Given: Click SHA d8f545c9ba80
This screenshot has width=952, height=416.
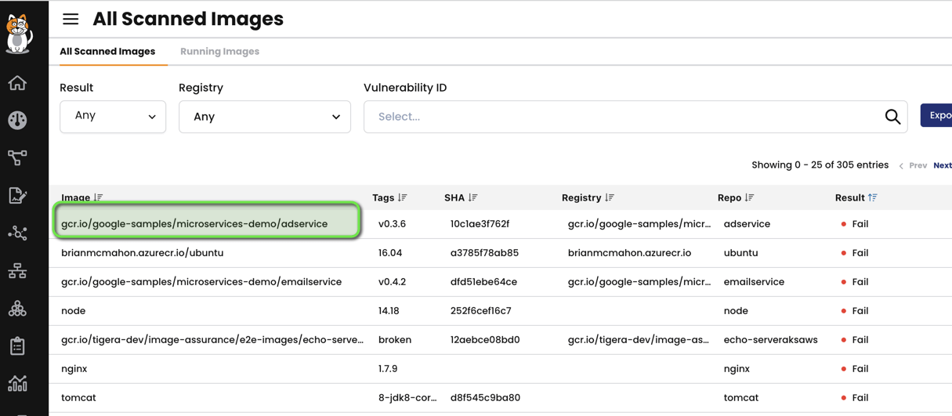Looking at the screenshot, I should [x=485, y=398].
